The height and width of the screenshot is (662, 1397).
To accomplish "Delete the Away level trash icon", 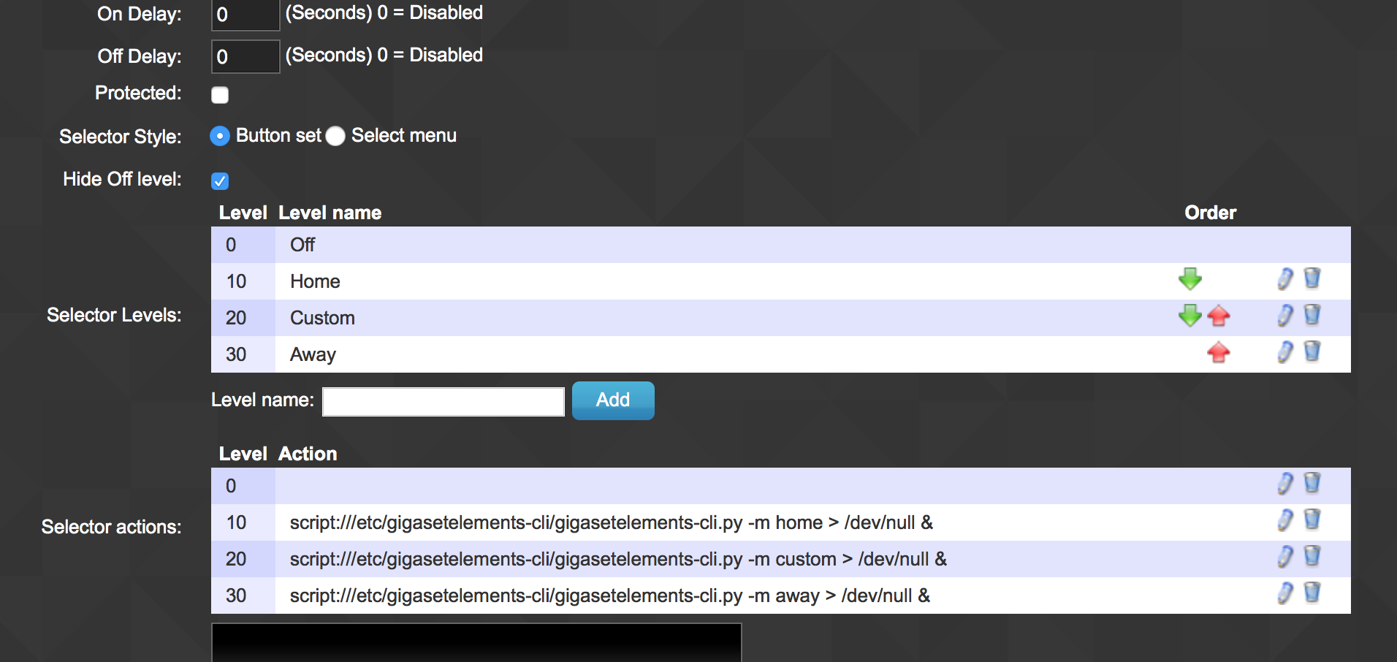I will tap(1312, 351).
